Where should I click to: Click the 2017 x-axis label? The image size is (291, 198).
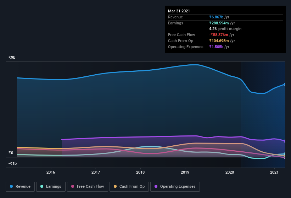[x=96, y=172]
